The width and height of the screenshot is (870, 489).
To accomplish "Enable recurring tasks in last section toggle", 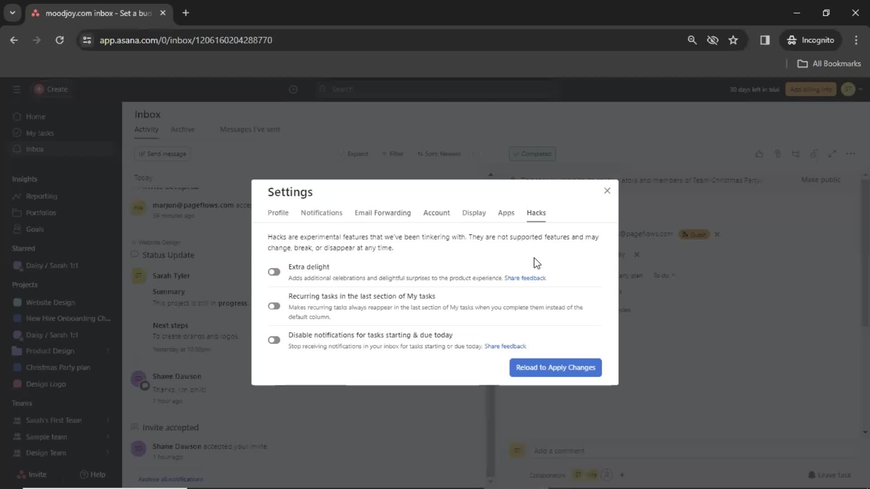I will (274, 306).
